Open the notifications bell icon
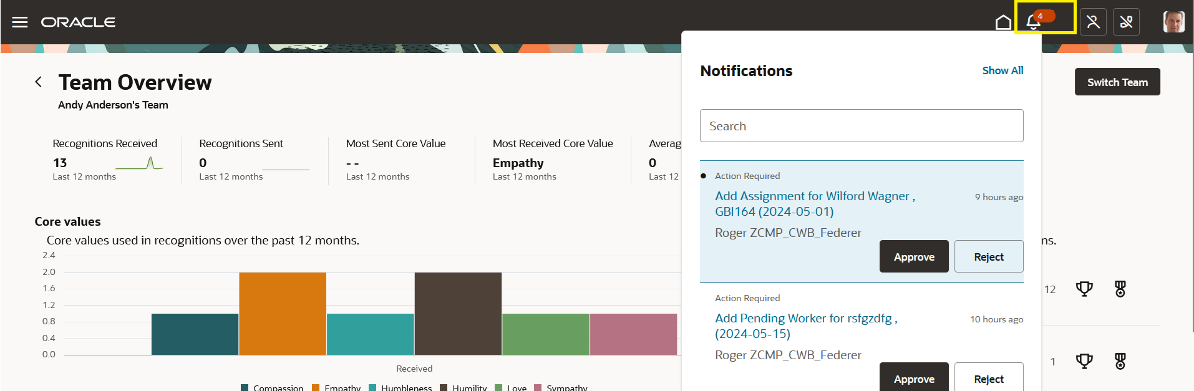The height and width of the screenshot is (391, 1194). [x=1034, y=22]
